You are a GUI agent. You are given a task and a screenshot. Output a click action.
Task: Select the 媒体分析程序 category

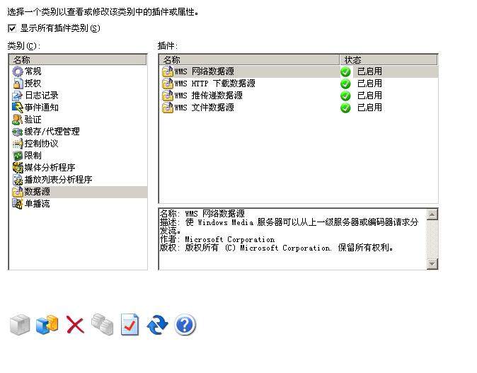pos(50,168)
